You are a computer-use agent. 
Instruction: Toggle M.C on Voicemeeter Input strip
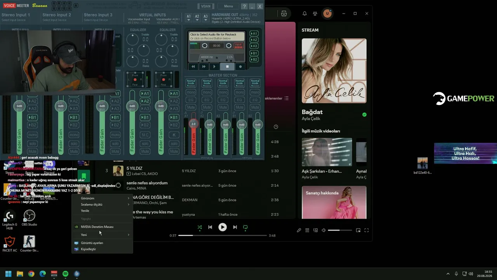145,135
